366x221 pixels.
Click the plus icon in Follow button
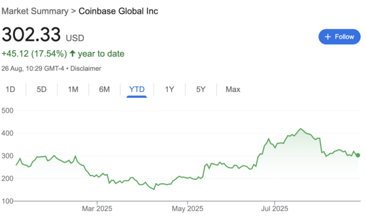[328, 37]
